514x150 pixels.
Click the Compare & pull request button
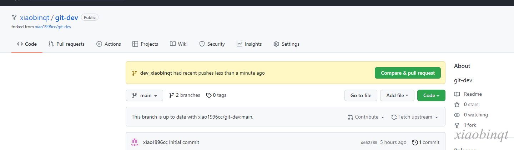click(408, 73)
